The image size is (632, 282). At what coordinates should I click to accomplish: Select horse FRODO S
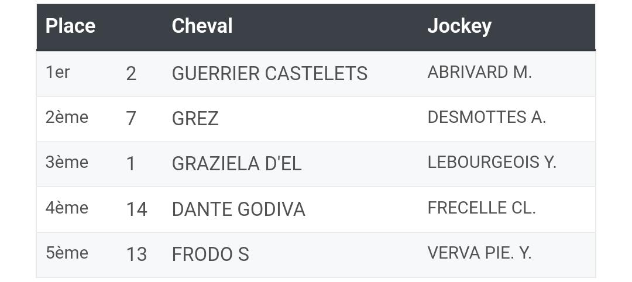pyautogui.click(x=211, y=255)
